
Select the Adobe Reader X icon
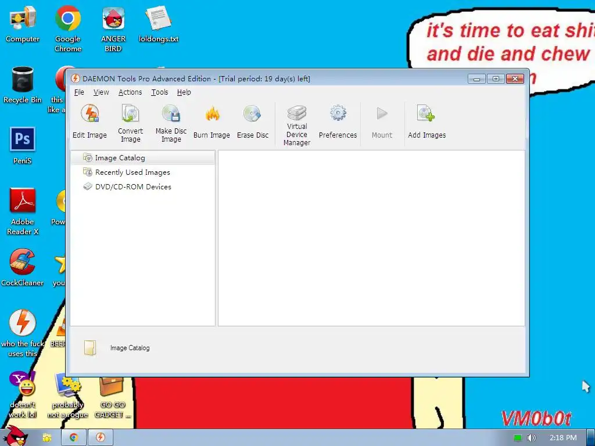[x=23, y=211]
